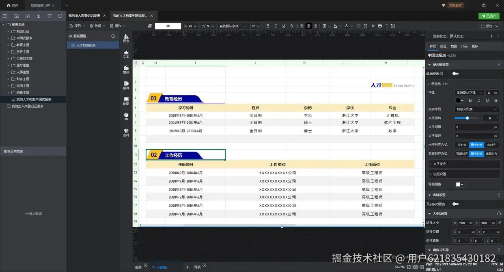Click the fx formula icon in toolbar
Image resolution: width=504 pixels, height=272 pixels.
[x=372, y=26]
